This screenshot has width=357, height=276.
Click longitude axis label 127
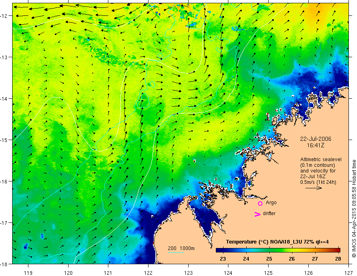[348, 273]
